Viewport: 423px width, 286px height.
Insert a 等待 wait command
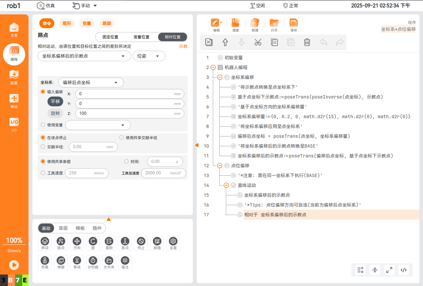point(77,262)
